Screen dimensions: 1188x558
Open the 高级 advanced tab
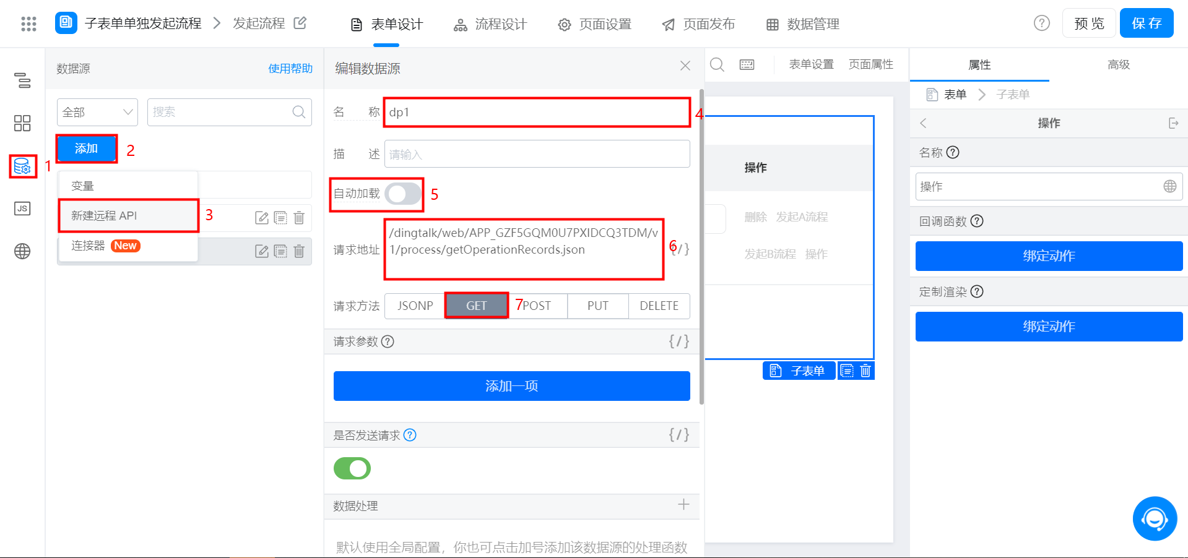point(1119,64)
